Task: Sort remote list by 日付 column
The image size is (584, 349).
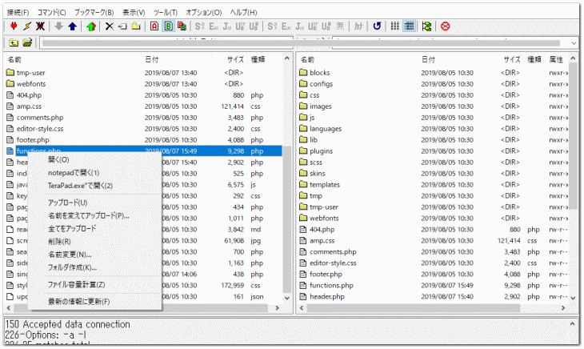Action: [429, 59]
